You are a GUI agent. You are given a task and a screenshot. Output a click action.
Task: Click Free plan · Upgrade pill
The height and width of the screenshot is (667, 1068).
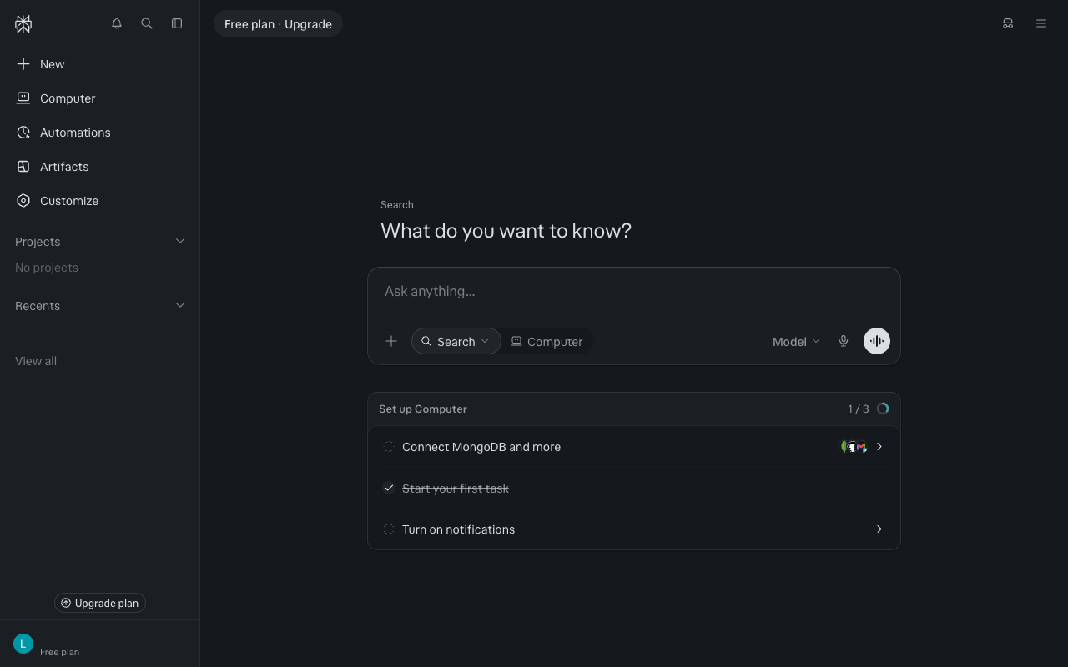pyautogui.click(x=278, y=23)
